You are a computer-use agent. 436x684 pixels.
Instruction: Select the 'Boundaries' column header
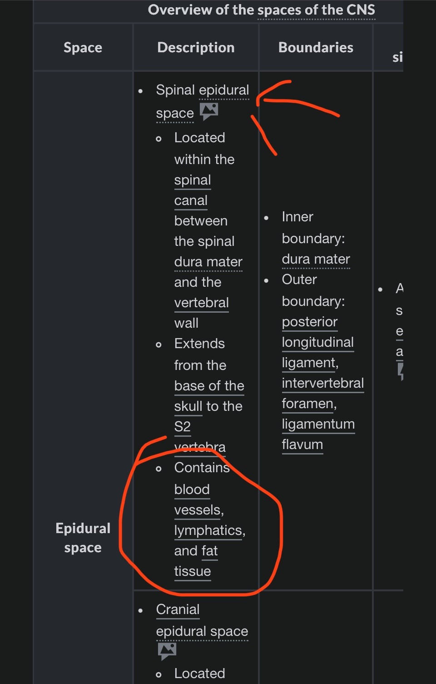[x=316, y=47]
